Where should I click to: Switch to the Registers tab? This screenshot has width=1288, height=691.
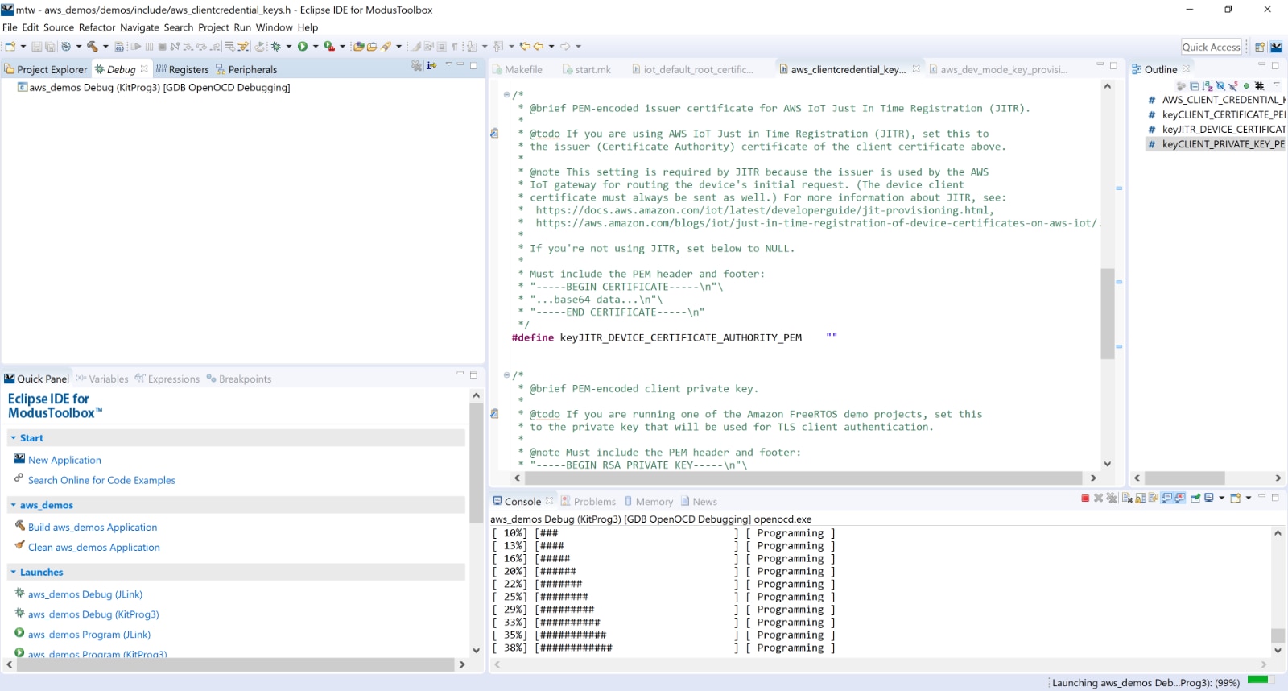tap(188, 70)
